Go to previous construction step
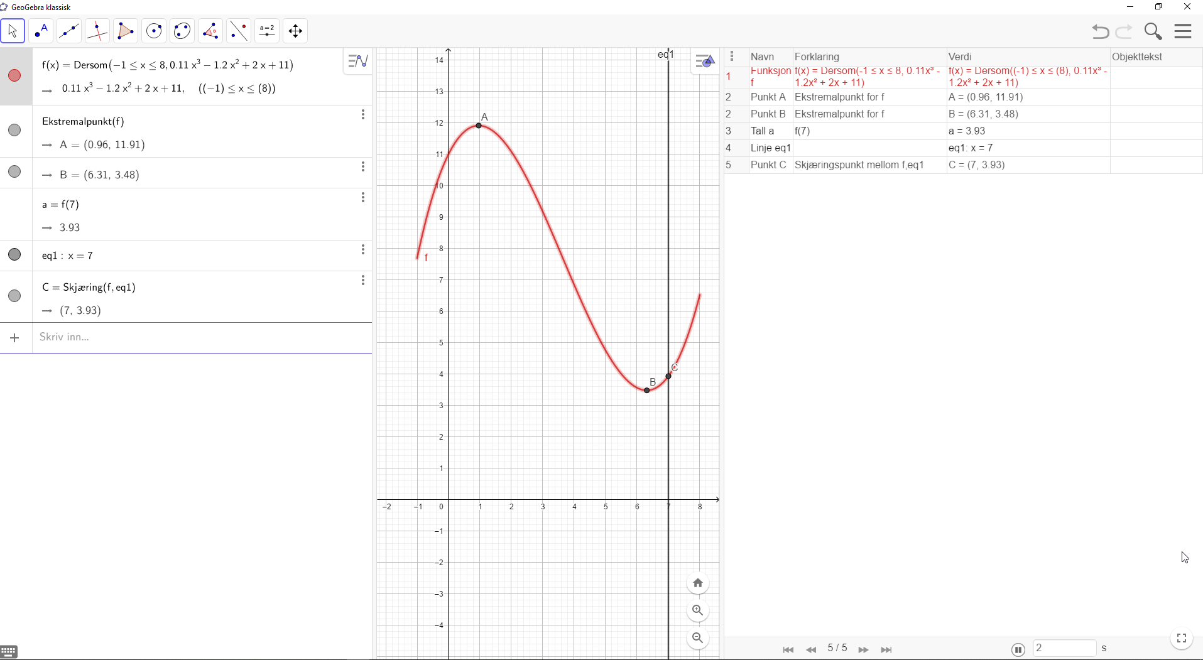Screen dimensions: 1203x660 tap(811, 650)
